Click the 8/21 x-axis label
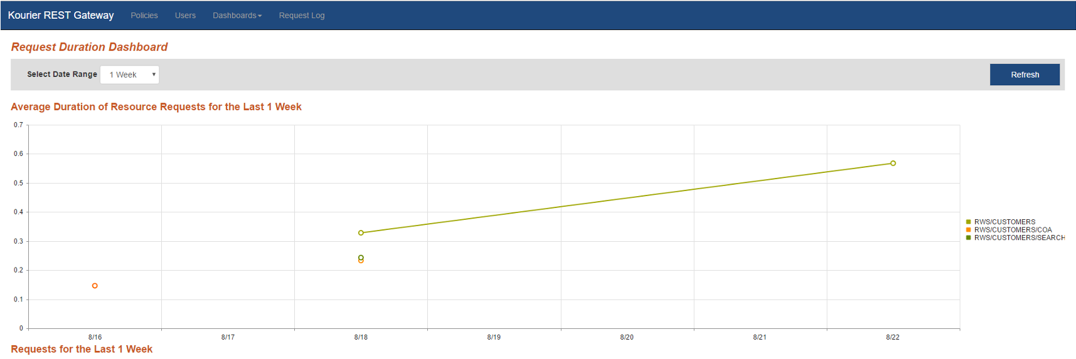Screen dimensions: 1076x359 click(760, 337)
